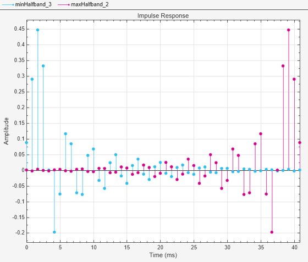Screen dimensions: 308x262
Task: Click the magenta marker at 35 ms
Action: coord(261,133)
